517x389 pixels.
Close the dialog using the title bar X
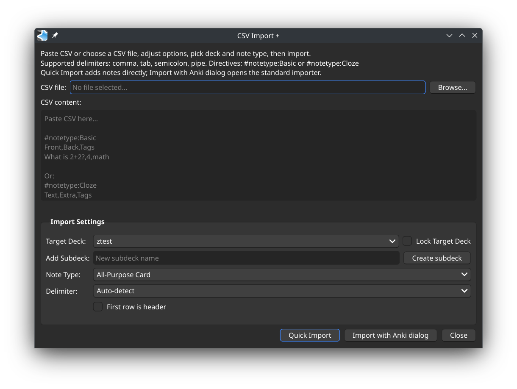(475, 36)
